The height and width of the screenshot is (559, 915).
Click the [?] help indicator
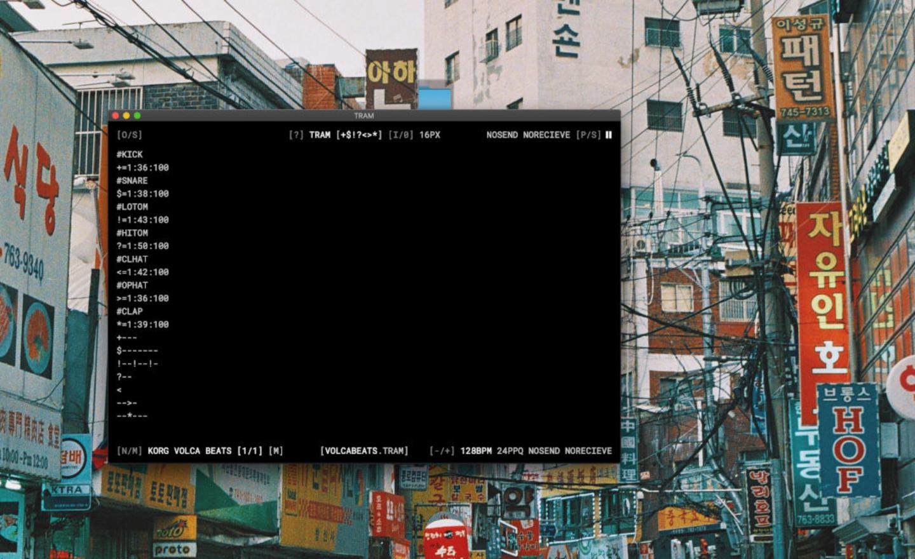(295, 135)
